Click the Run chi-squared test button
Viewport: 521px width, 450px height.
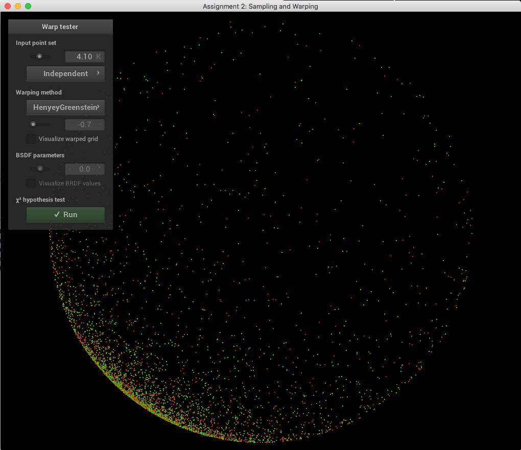(x=65, y=215)
